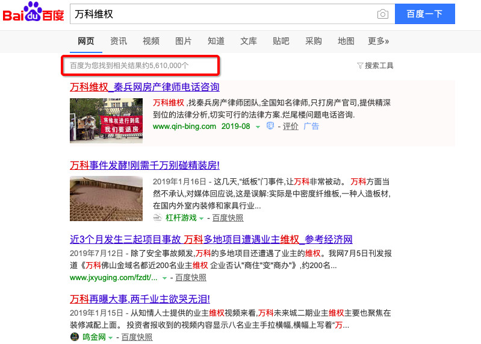
Task: Expand dropdown arrow after qin-bing.com 2019-08
Action: click(258, 127)
